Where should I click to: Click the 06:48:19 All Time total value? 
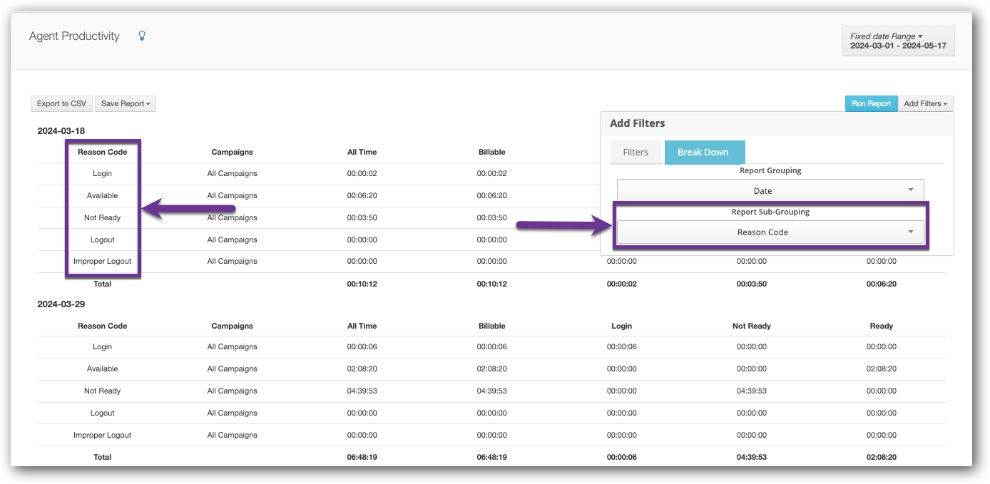[x=362, y=458]
